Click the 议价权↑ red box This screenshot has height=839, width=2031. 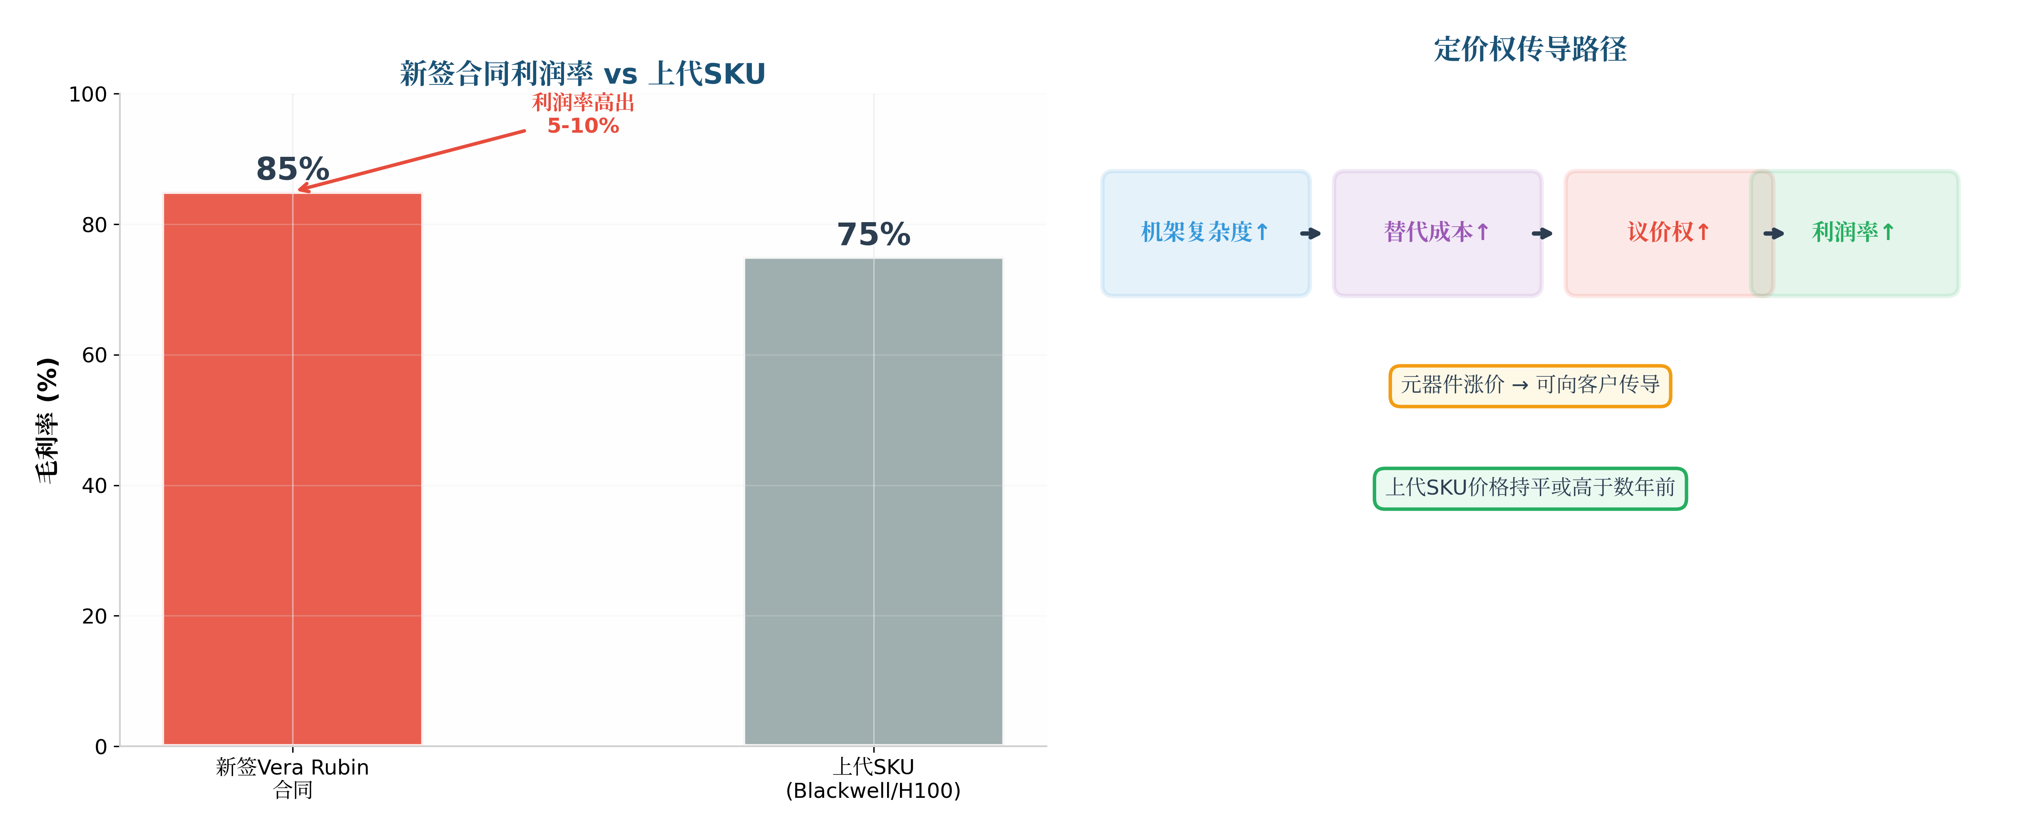pyautogui.click(x=1669, y=233)
